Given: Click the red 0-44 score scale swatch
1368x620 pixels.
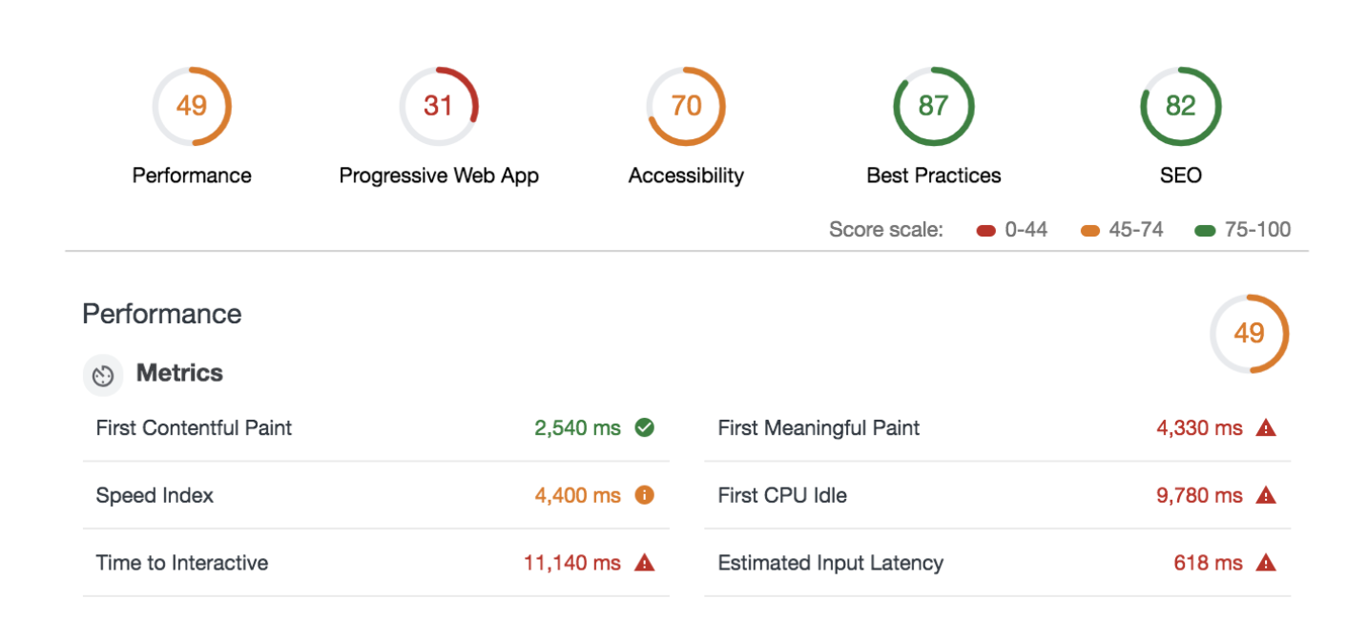Looking at the screenshot, I should tap(986, 231).
